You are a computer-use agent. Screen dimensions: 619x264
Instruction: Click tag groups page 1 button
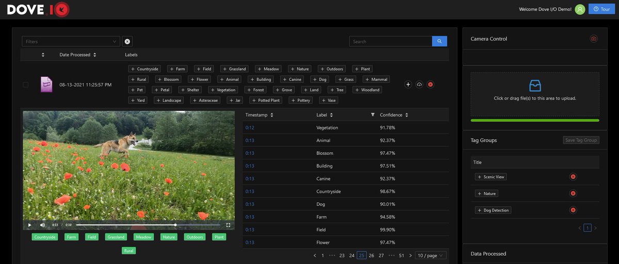click(588, 227)
